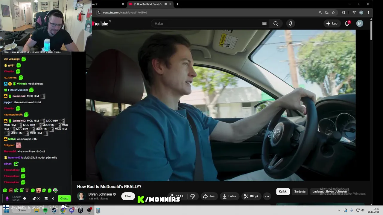Bookmark this page with the star icon
383x215 pixels.
(x=333, y=13)
